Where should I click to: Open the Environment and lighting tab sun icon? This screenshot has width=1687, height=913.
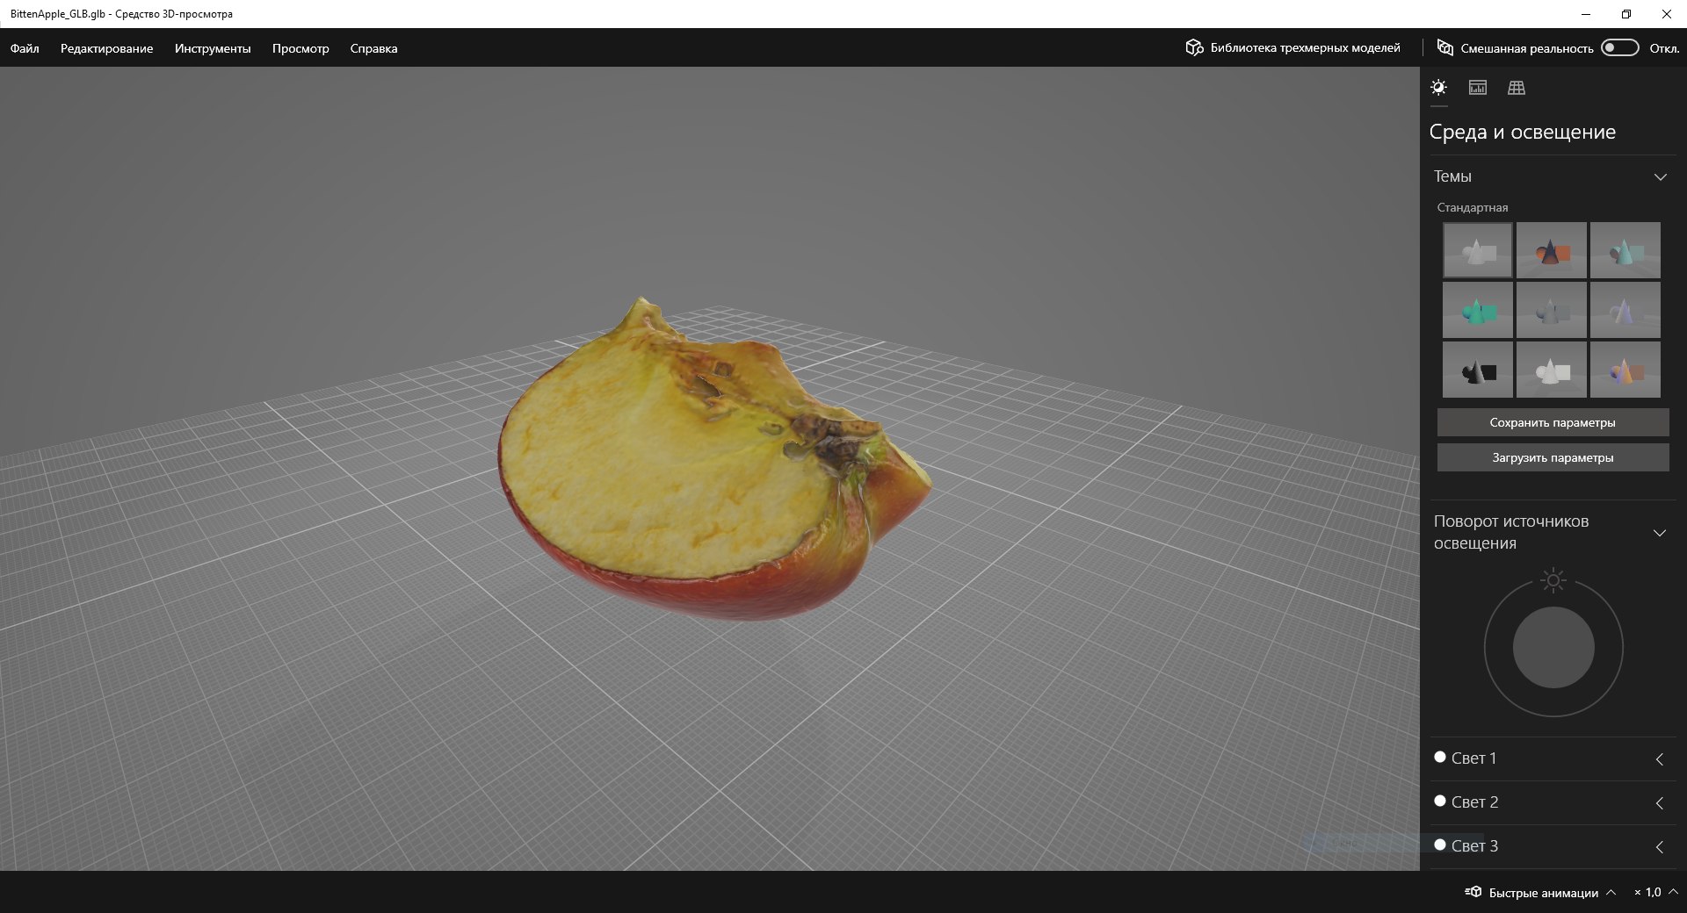point(1438,87)
